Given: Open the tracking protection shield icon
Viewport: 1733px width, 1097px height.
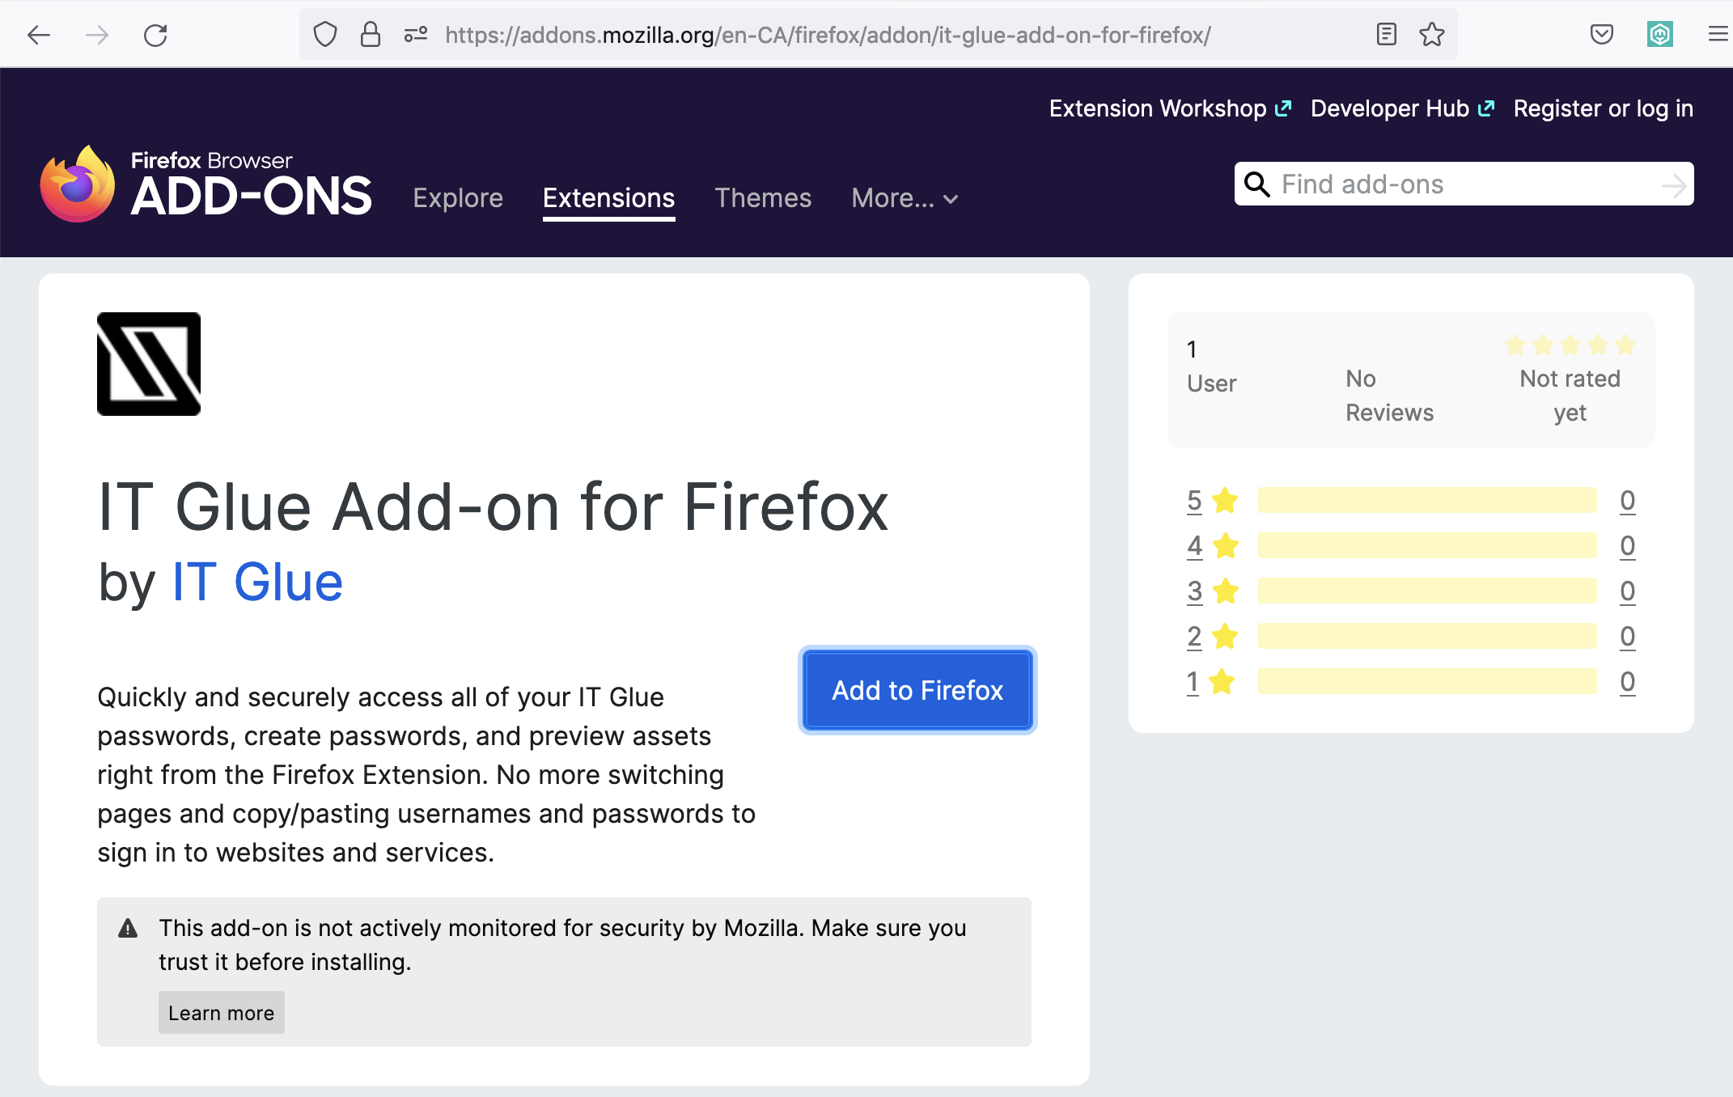Looking at the screenshot, I should (x=325, y=35).
